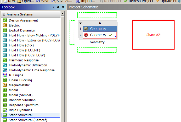The width and height of the screenshot is (181, 122).
Task: Click the Design Assessment icon
Action: (x=5, y=20)
